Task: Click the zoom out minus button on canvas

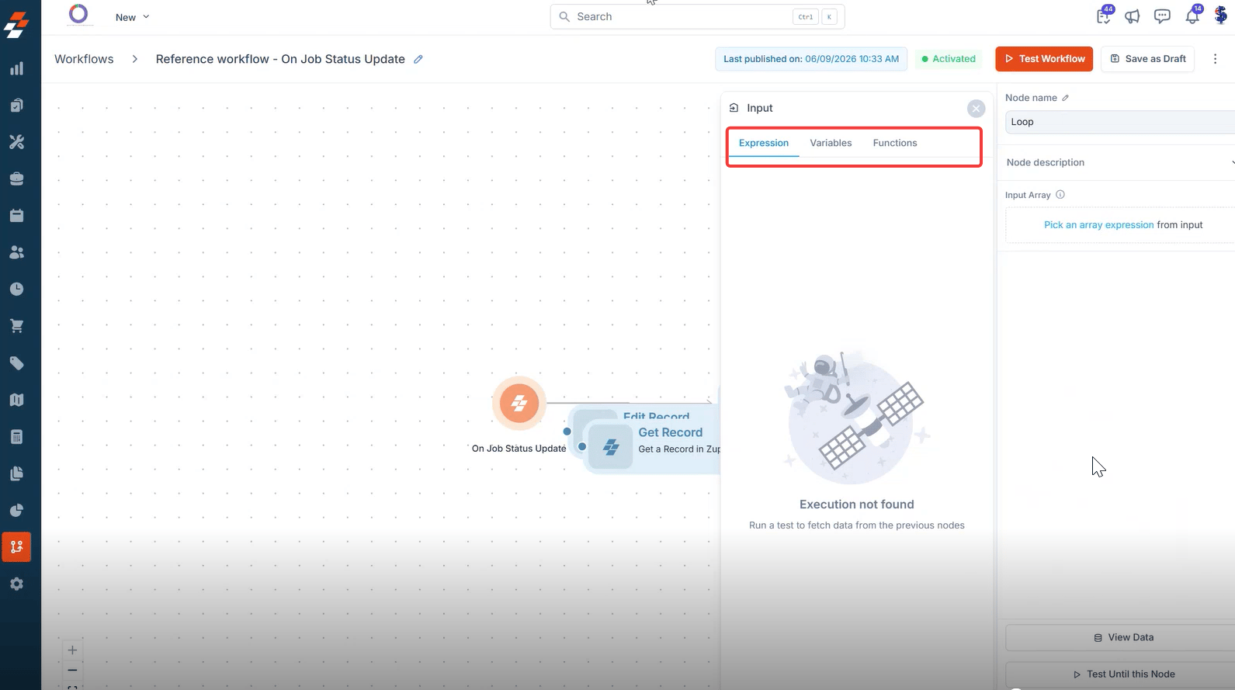Action: (72, 670)
